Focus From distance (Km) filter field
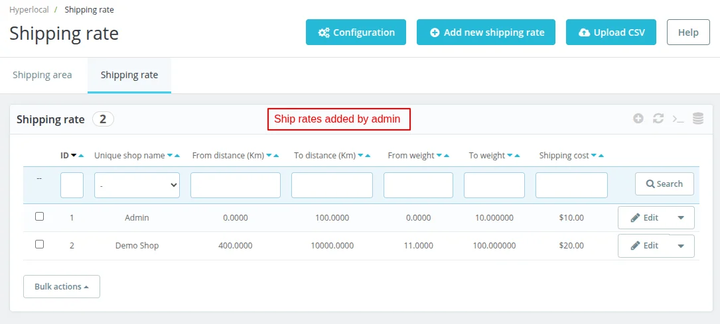Screen dimensions: 720x324 pos(236,185)
